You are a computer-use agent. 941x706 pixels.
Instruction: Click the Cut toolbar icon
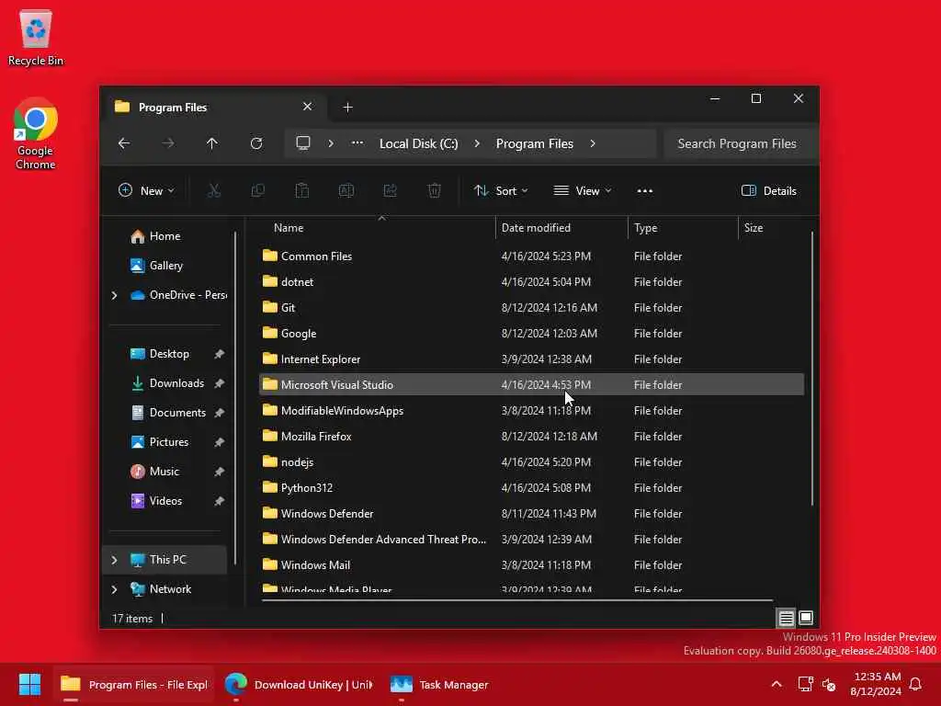tap(213, 191)
